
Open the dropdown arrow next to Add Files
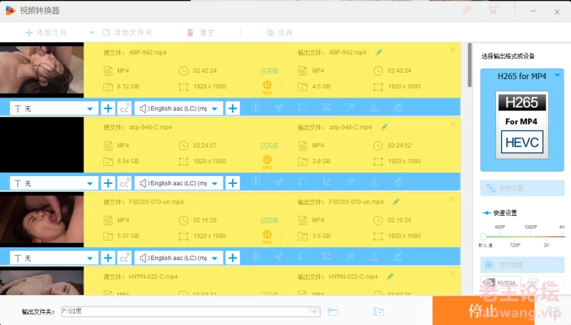[92, 33]
